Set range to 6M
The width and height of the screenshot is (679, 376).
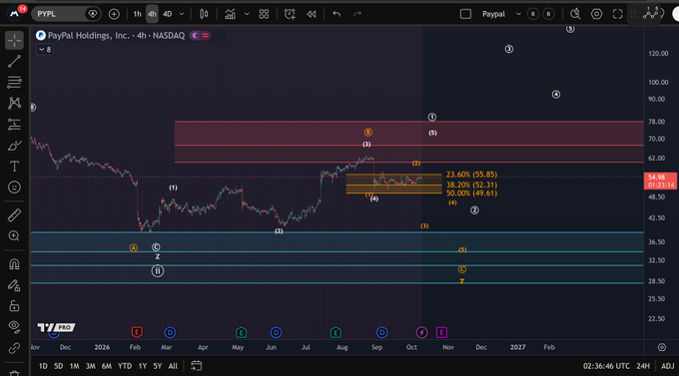point(107,366)
